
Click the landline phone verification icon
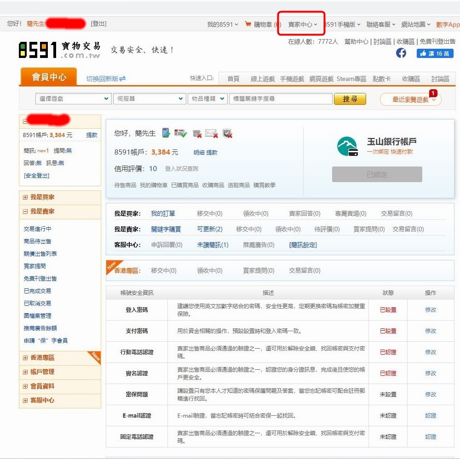coord(197,133)
